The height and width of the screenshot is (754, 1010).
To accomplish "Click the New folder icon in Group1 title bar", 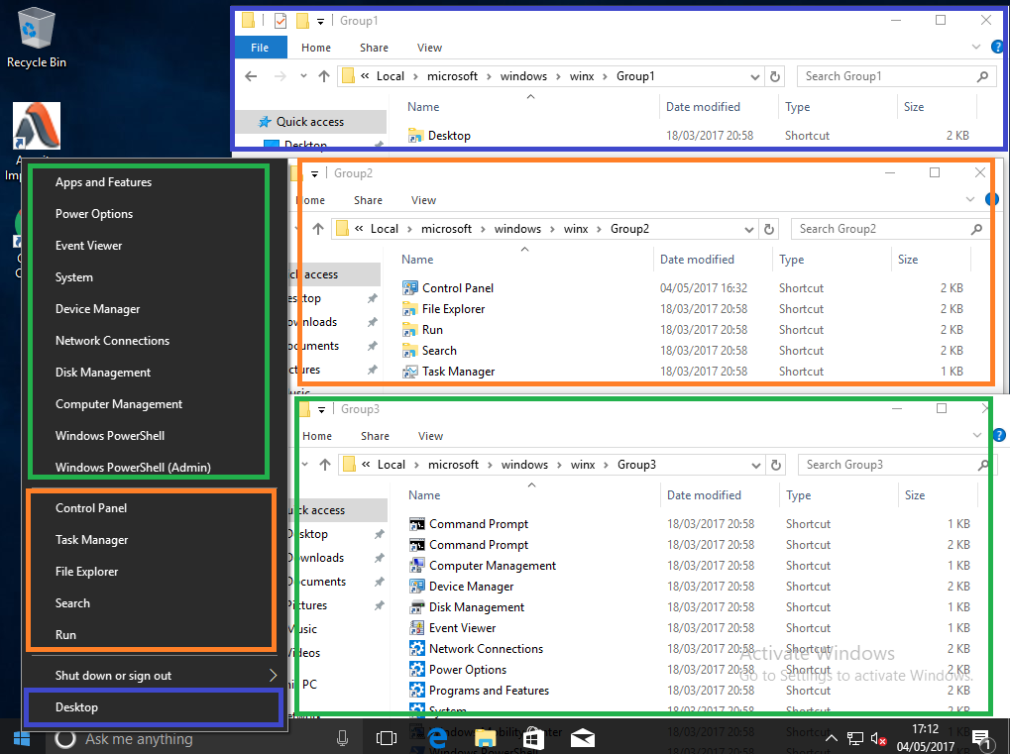I will (x=302, y=21).
